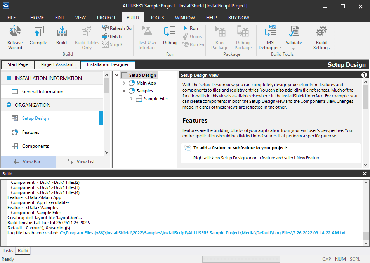Click 'Component: App Executables' output line

click(x=40, y=202)
